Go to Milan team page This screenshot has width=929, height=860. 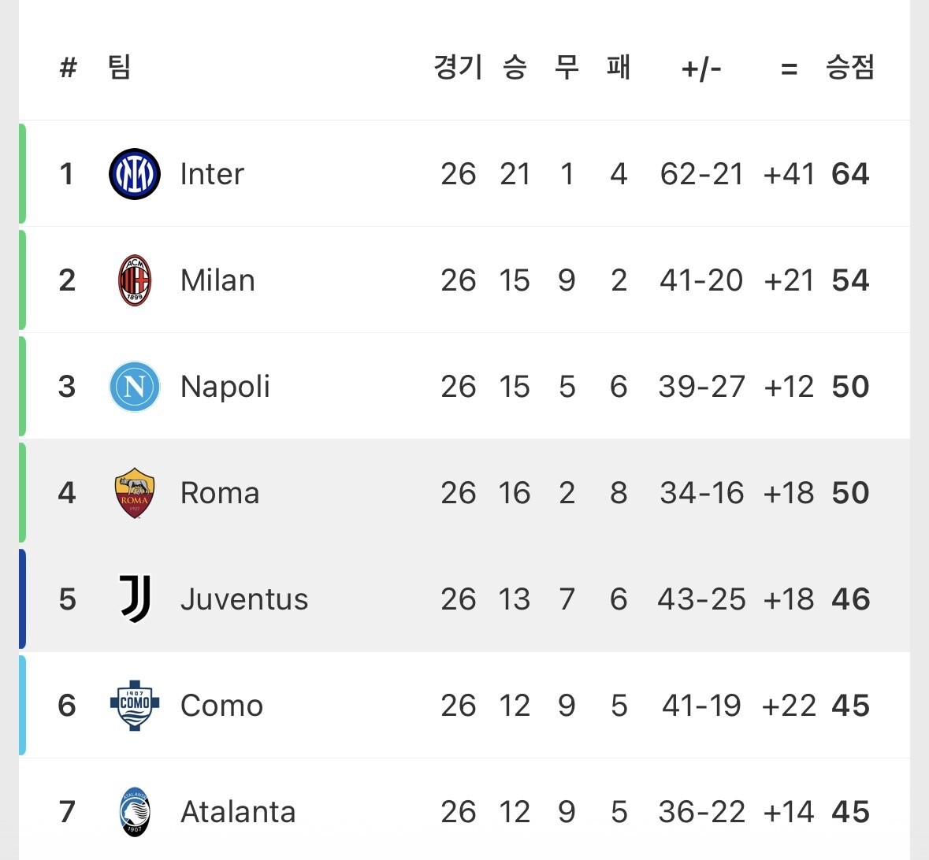(217, 280)
